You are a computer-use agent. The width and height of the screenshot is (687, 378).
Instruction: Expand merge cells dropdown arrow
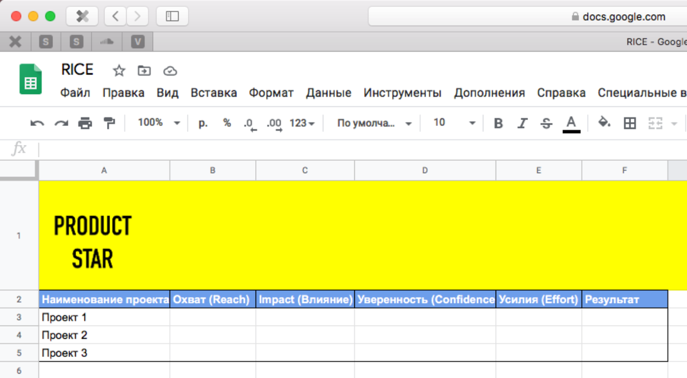pyautogui.click(x=674, y=124)
